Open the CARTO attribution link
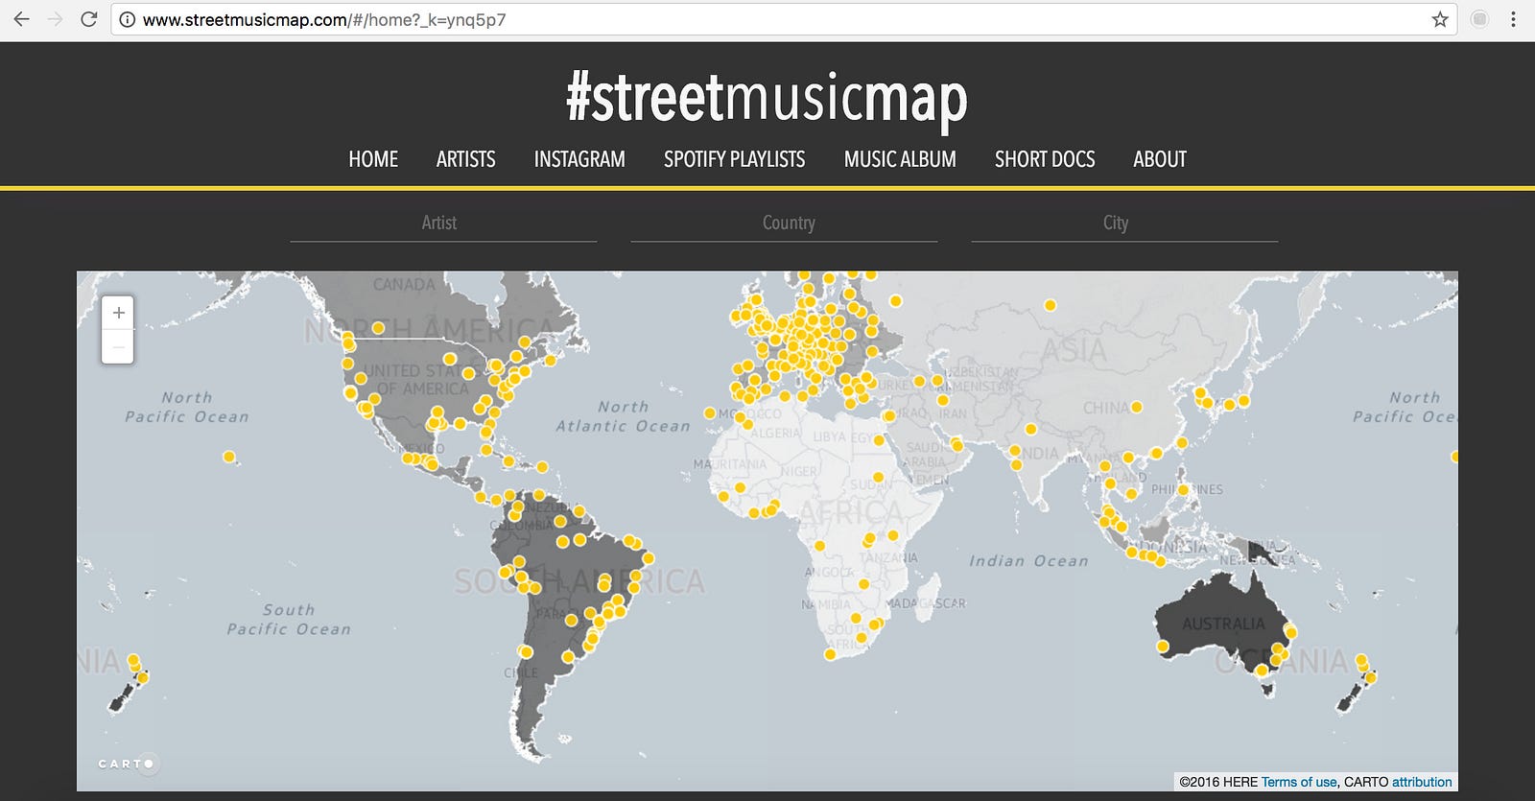 tap(1422, 782)
